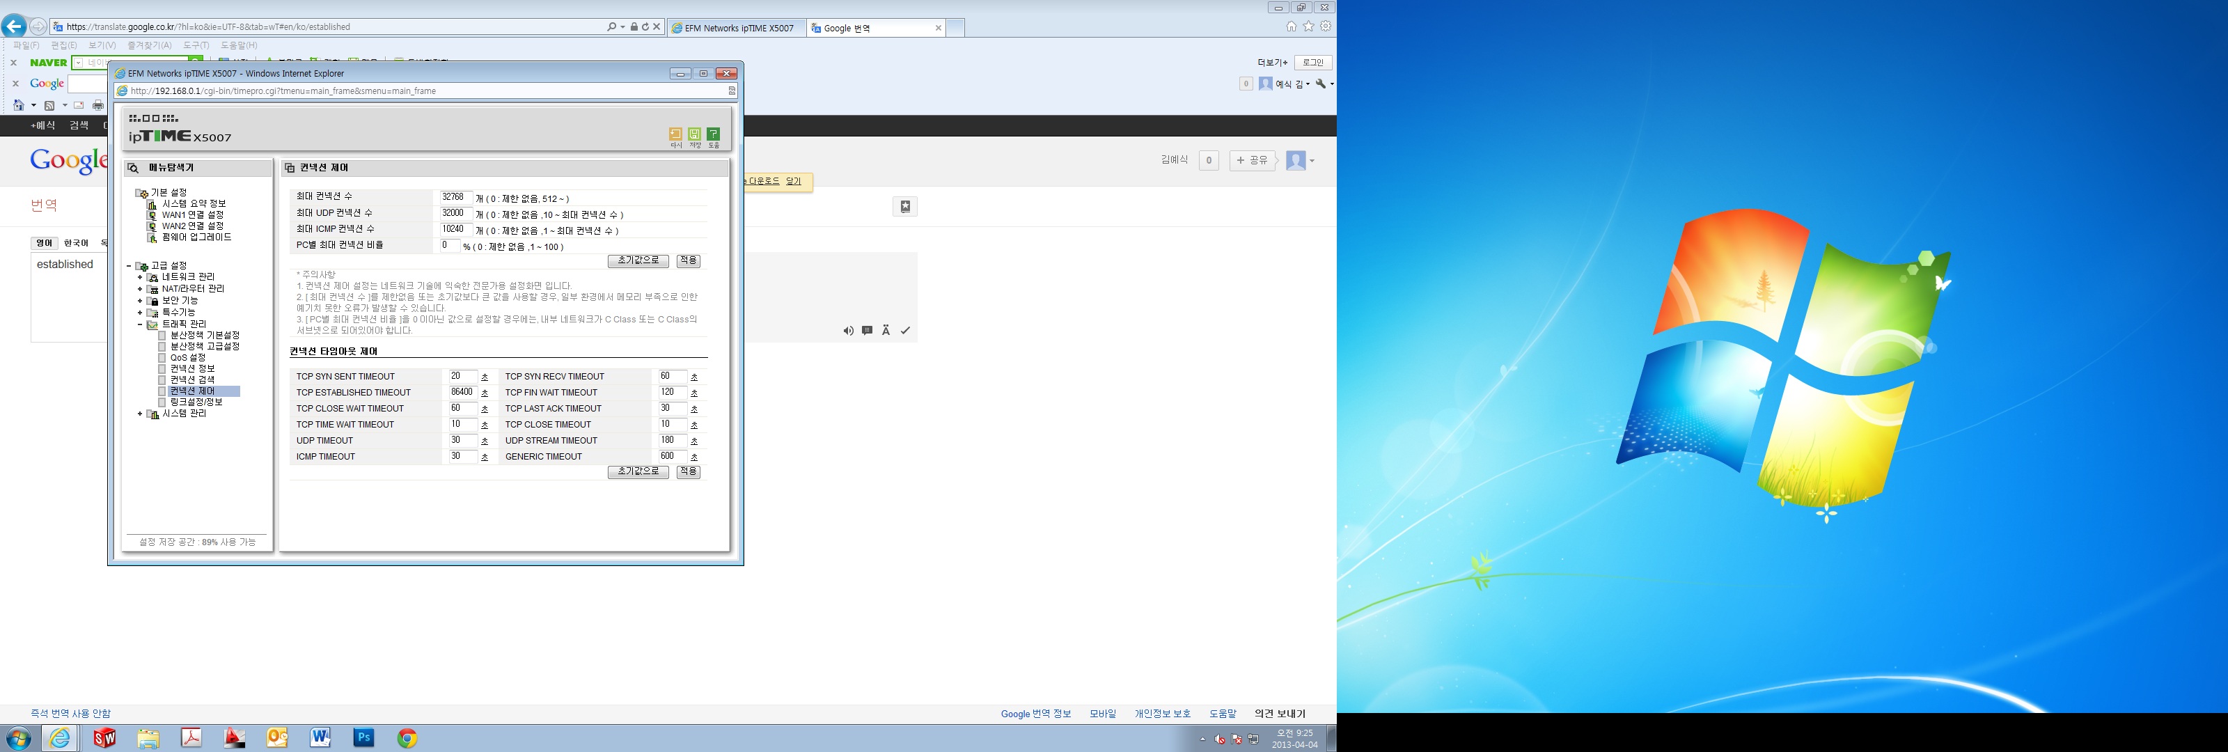Click the phrasebook star icon in Google Translate
2228x752 pixels.
tap(904, 206)
